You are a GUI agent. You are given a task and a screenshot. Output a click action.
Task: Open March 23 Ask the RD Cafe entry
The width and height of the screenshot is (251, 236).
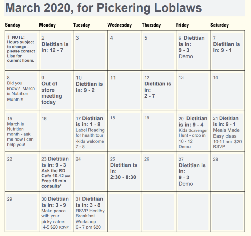pos(55,173)
